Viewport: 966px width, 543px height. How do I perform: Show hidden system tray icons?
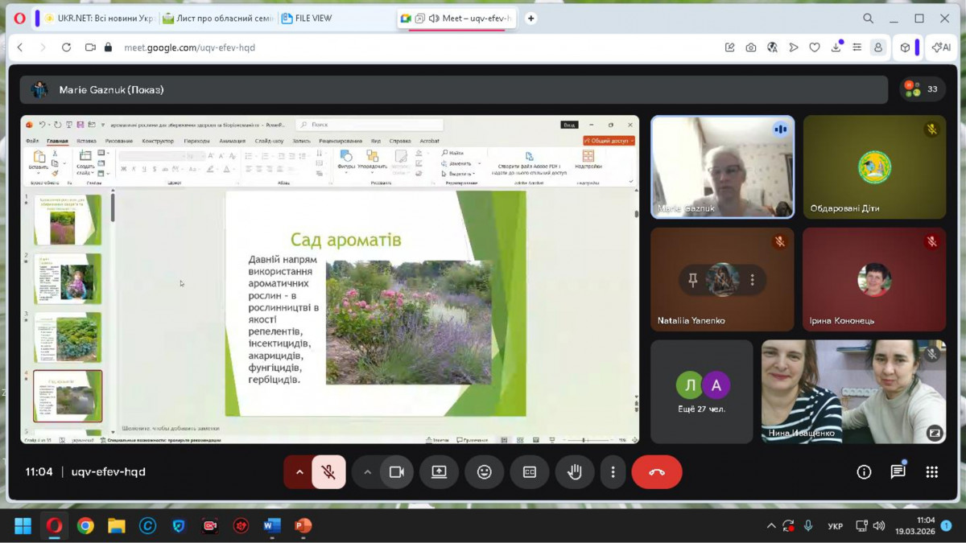(x=770, y=526)
